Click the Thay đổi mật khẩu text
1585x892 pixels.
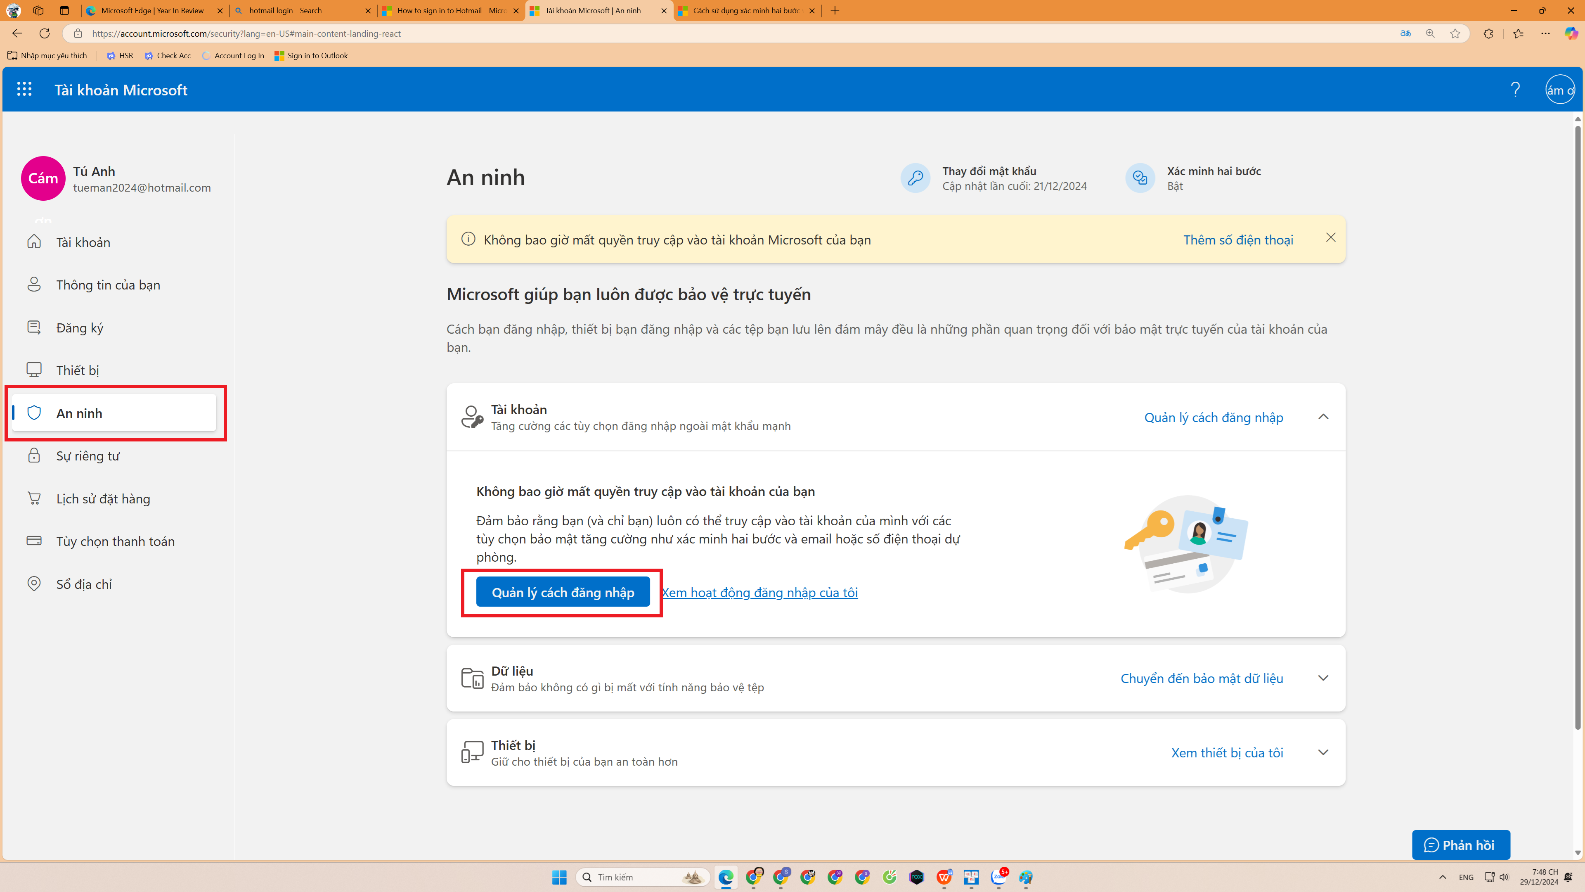989,171
